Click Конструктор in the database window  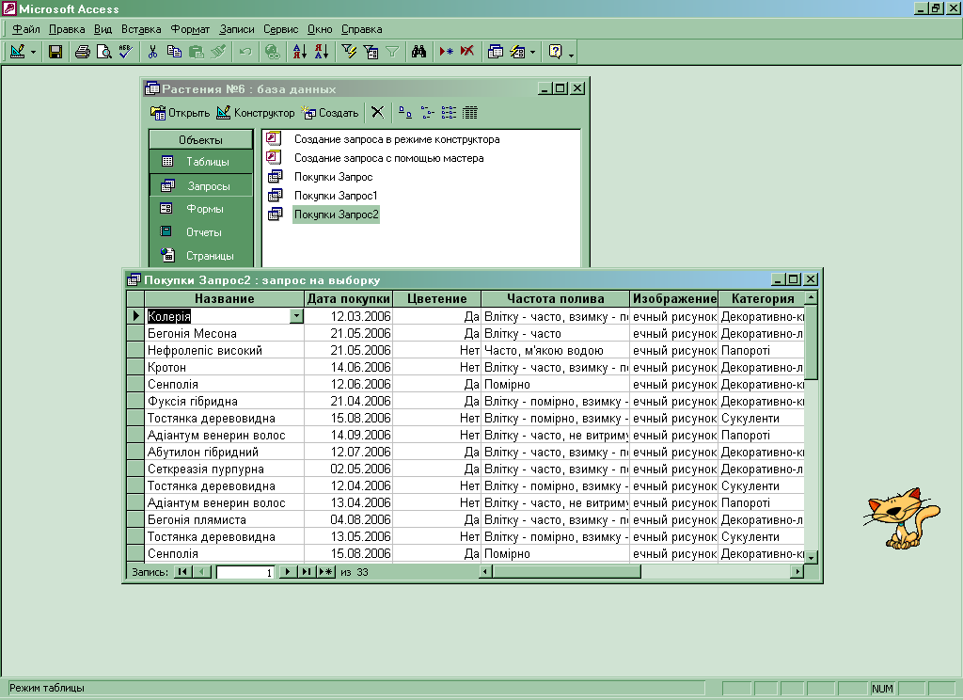[x=256, y=113]
